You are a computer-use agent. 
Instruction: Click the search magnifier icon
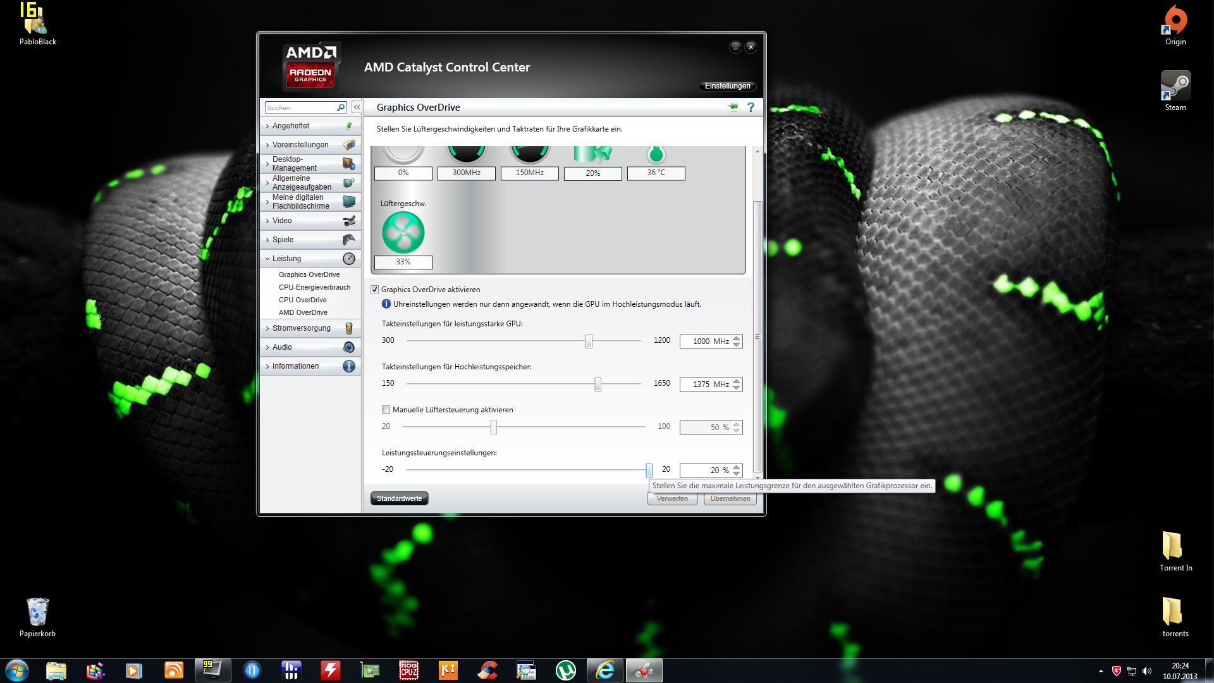(x=340, y=108)
